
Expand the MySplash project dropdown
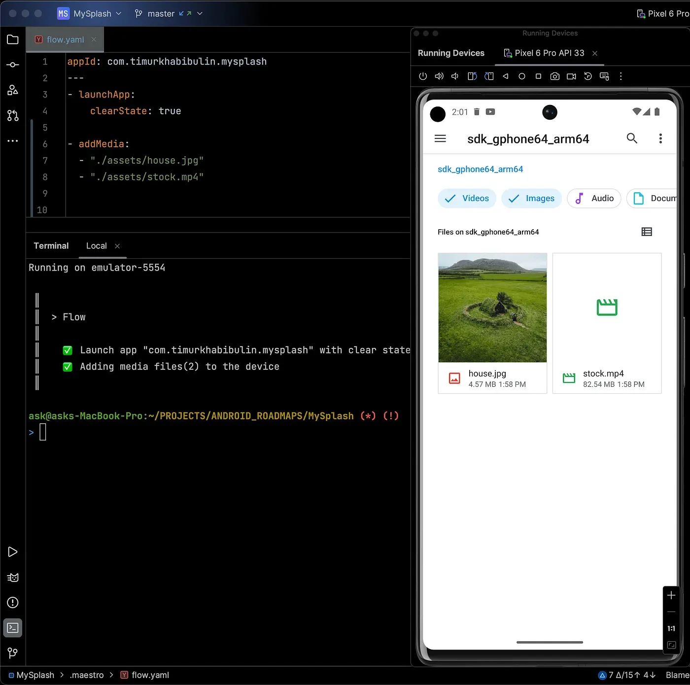click(92, 13)
